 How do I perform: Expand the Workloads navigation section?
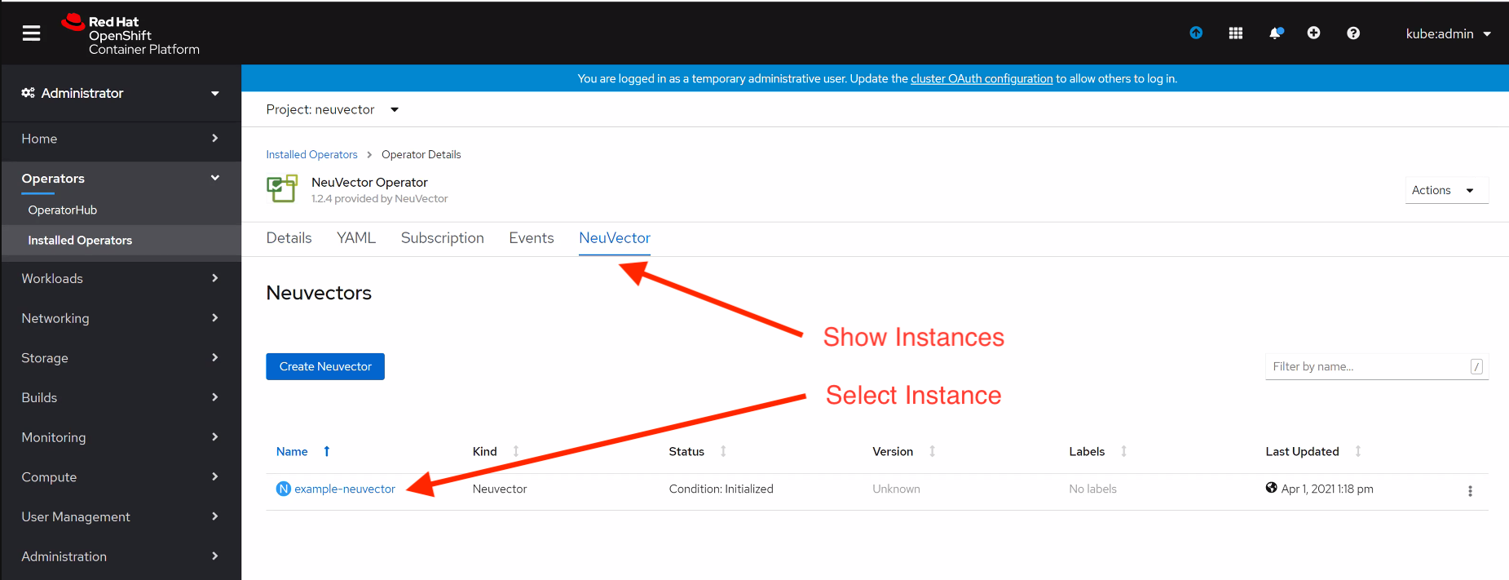(121, 279)
